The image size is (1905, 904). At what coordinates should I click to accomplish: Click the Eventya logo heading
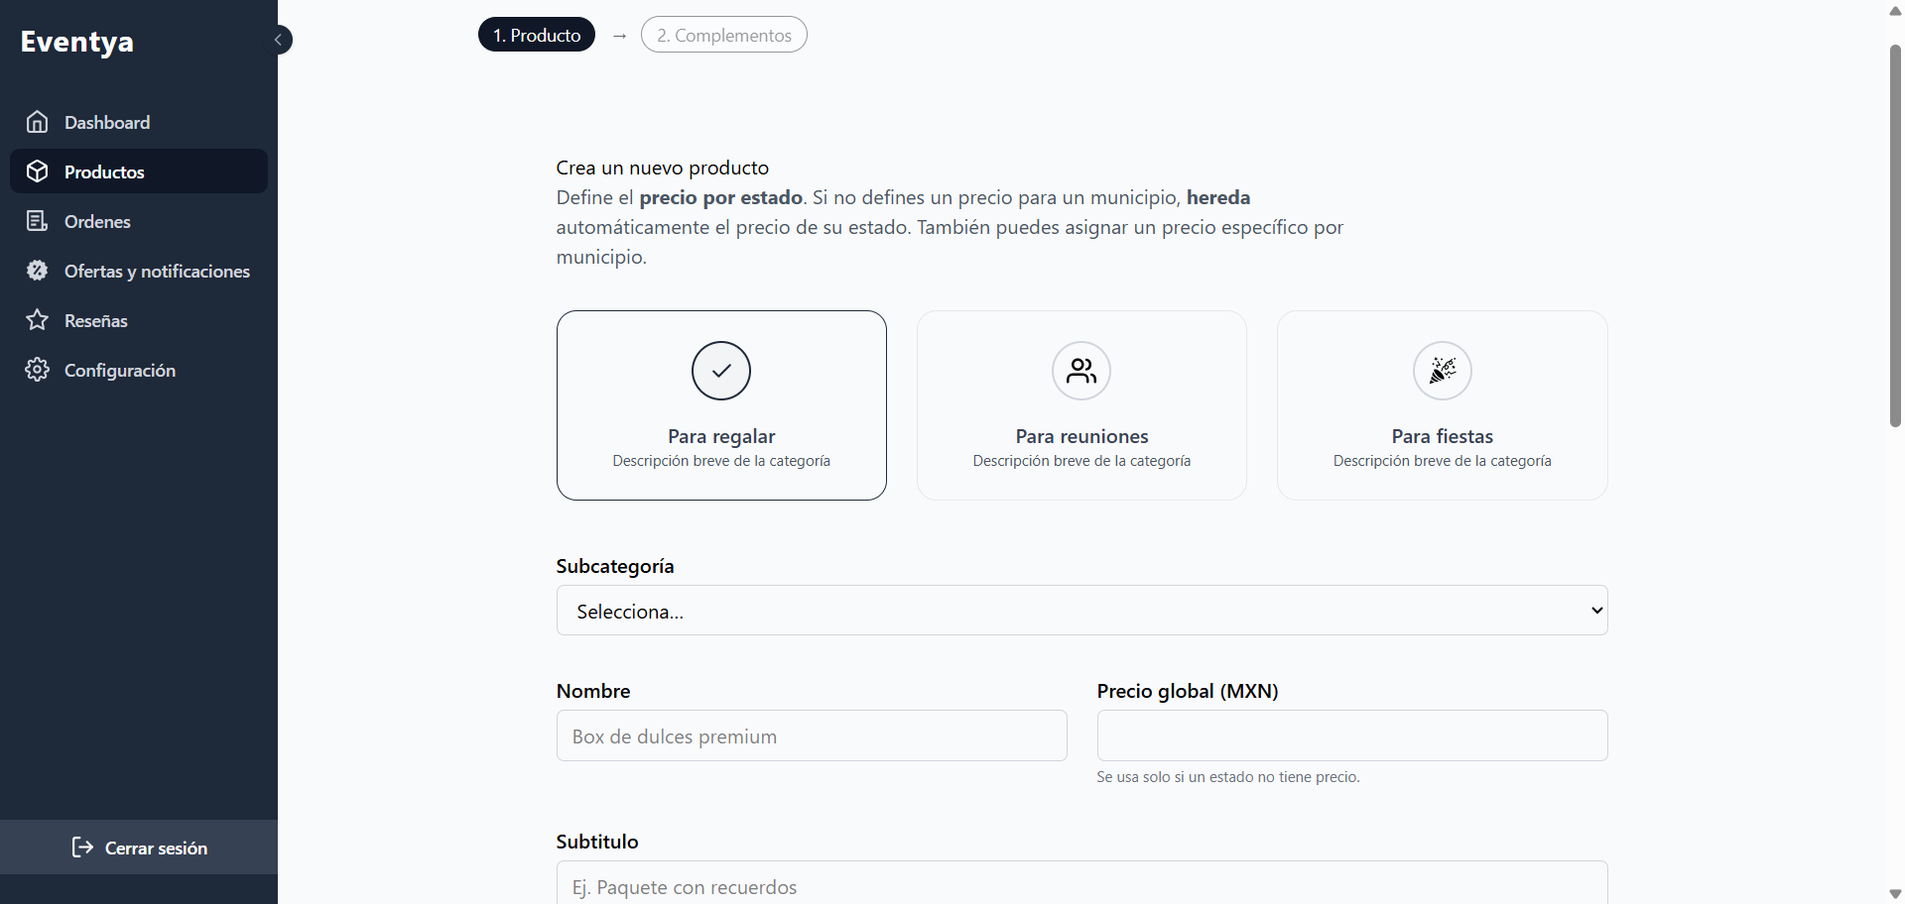tap(77, 41)
